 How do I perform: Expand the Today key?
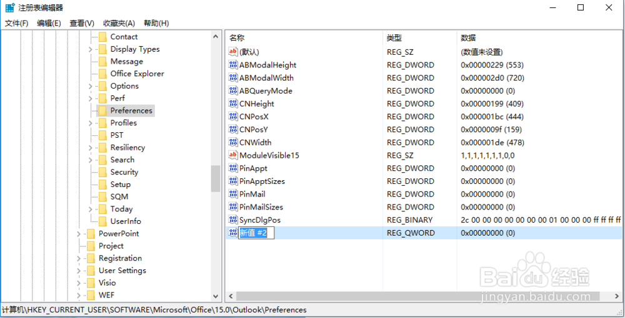click(x=90, y=210)
